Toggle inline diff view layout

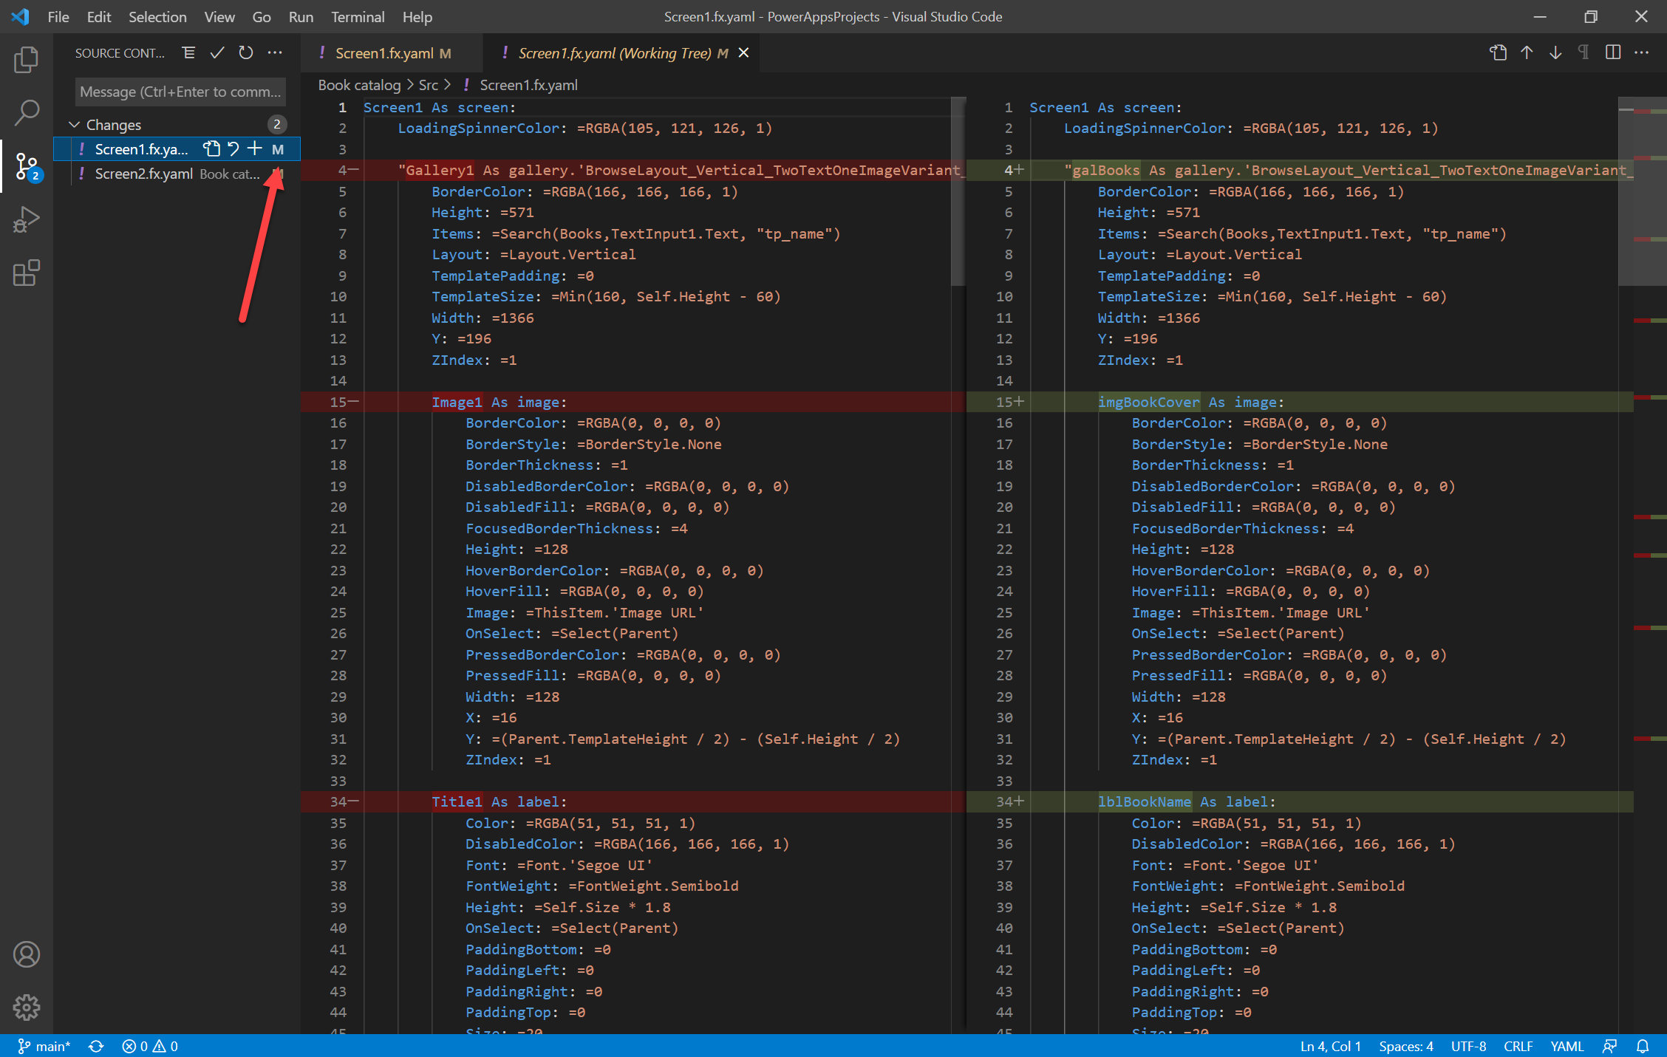[1613, 52]
